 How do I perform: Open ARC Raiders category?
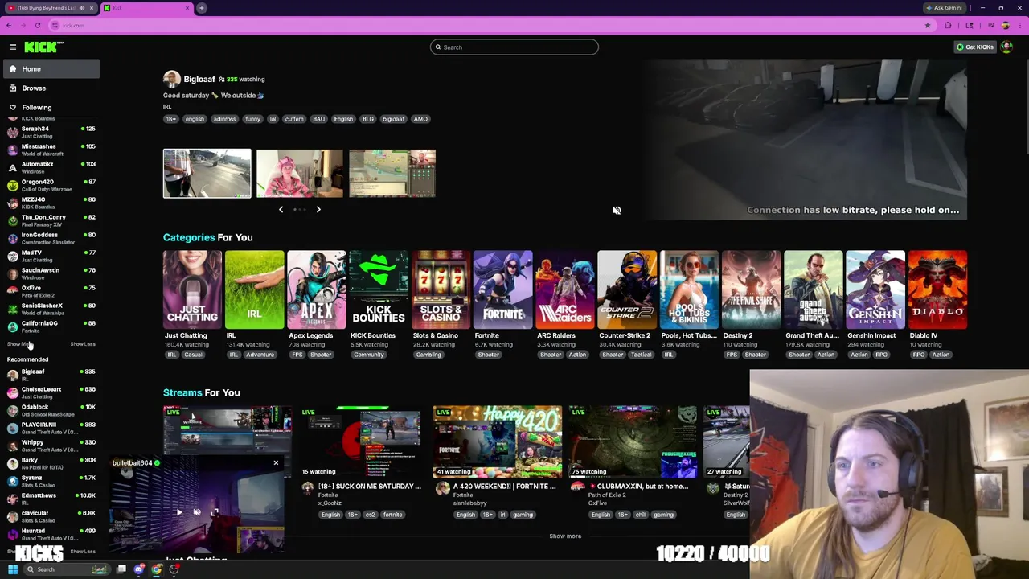pyautogui.click(x=564, y=290)
